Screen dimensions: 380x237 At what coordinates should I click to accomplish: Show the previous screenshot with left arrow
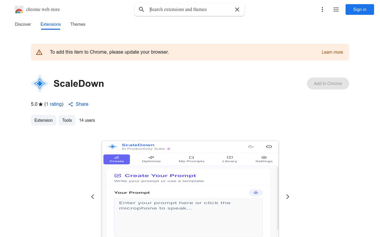coord(93,197)
